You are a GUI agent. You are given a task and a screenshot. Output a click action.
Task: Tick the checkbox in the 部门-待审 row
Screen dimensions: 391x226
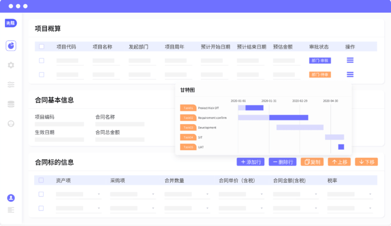[x=42, y=74]
